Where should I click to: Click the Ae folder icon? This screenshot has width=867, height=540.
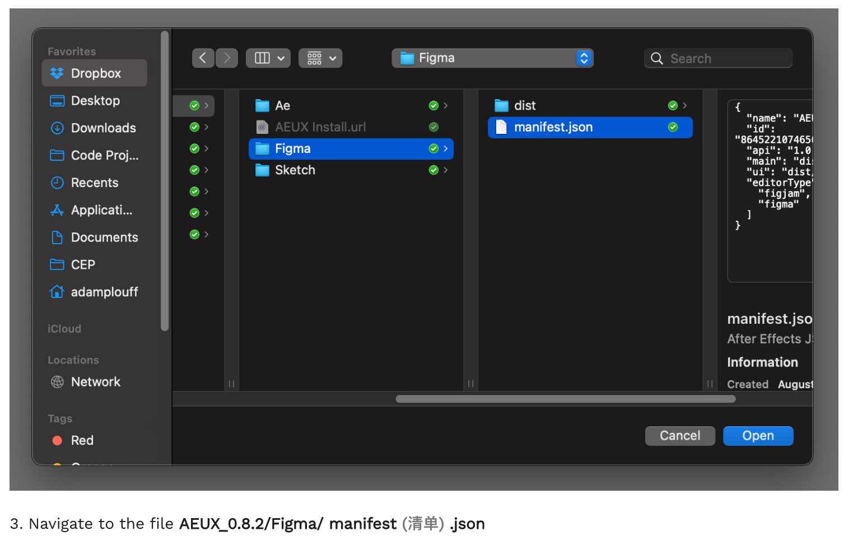coord(262,105)
